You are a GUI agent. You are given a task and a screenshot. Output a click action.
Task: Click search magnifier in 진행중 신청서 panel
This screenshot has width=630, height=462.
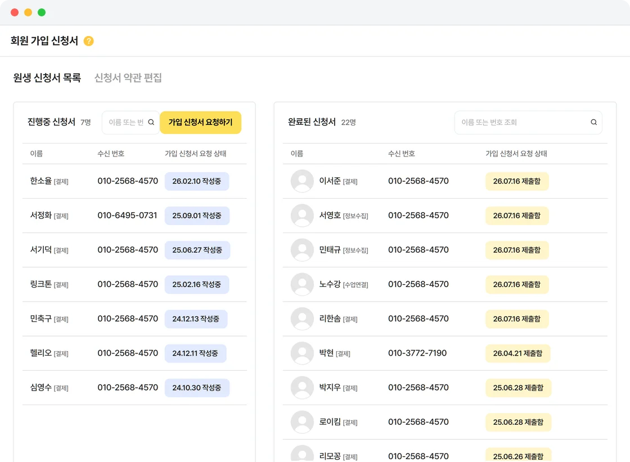(151, 122)
